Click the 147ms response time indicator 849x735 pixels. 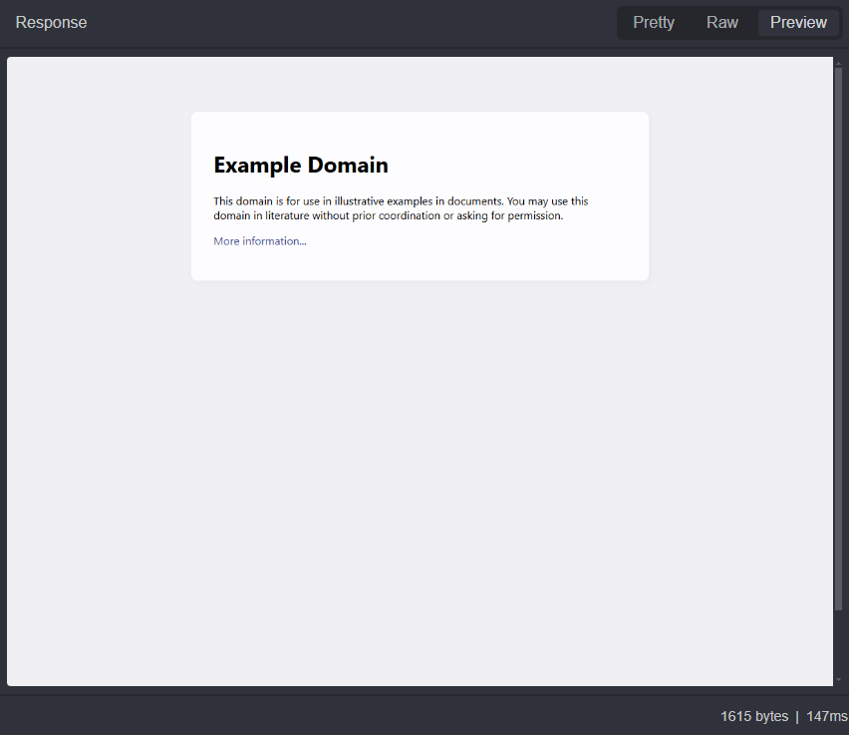(x=826, y=716)
